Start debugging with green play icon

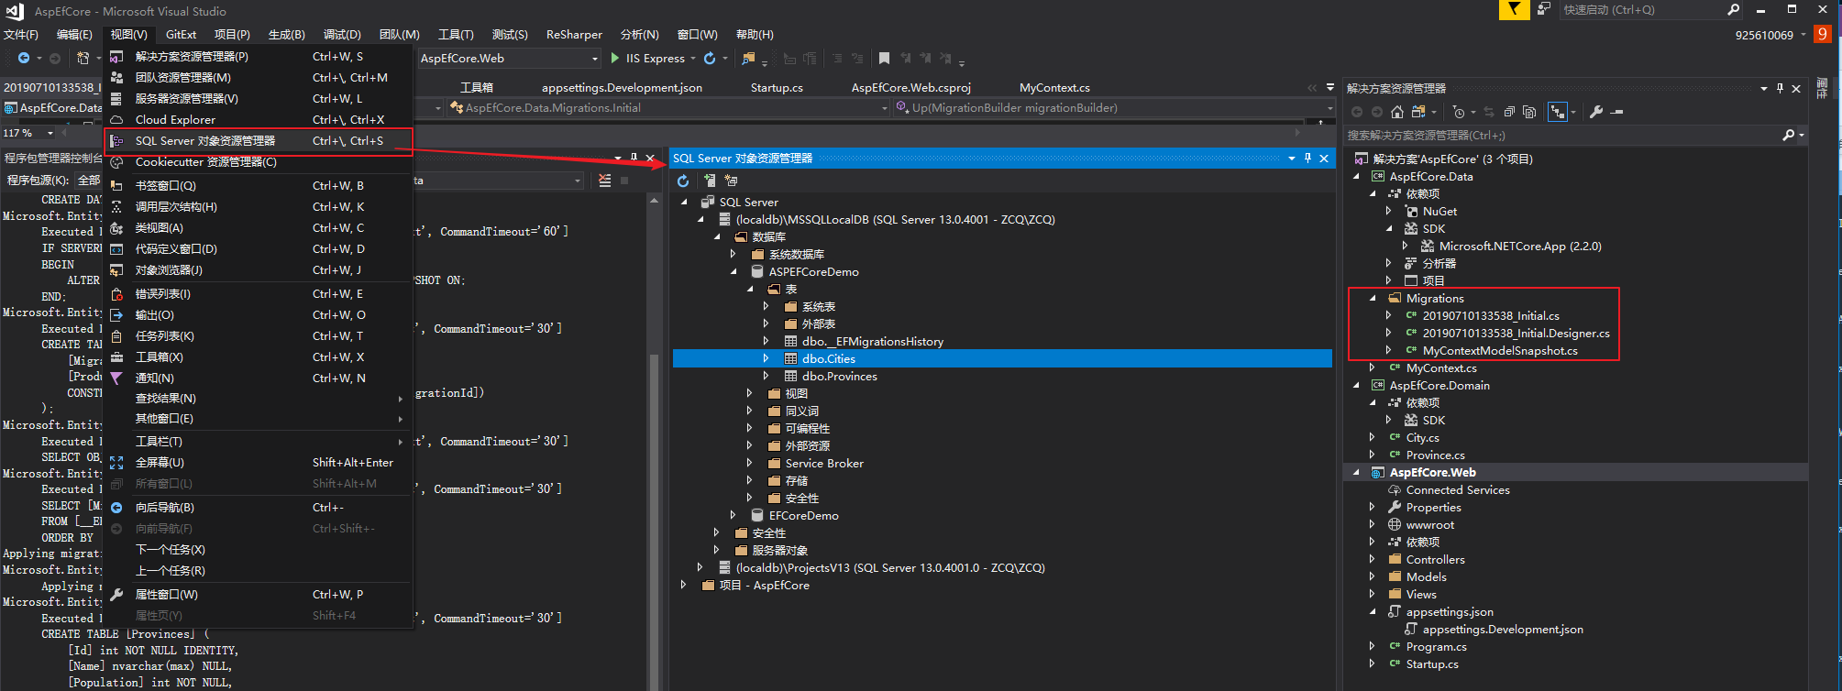[x=615, y=58]
